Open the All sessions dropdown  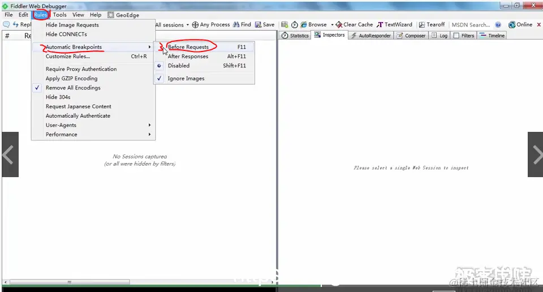click(172, 25)
